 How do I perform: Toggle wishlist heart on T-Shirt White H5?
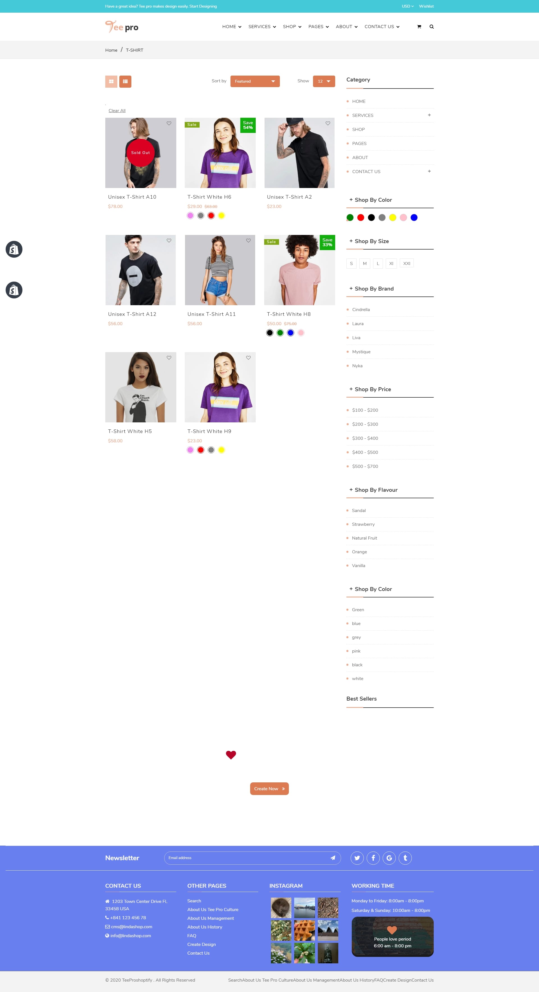click(x=169, y=358)
